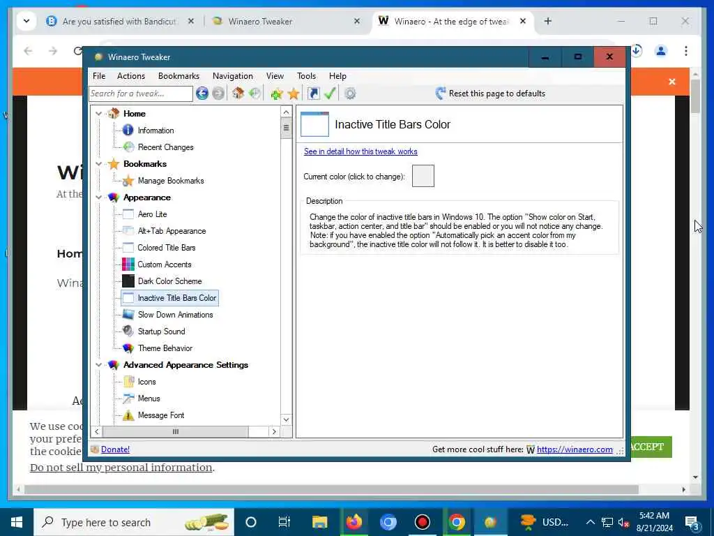Collapse Advanced Appearance Settings tree node
The width and height of the screenshot is (714, 536).
[99, 364]
